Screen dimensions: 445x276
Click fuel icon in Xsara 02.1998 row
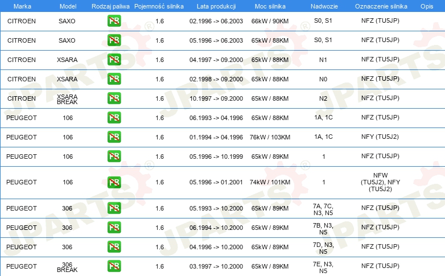tap(114, 79)
